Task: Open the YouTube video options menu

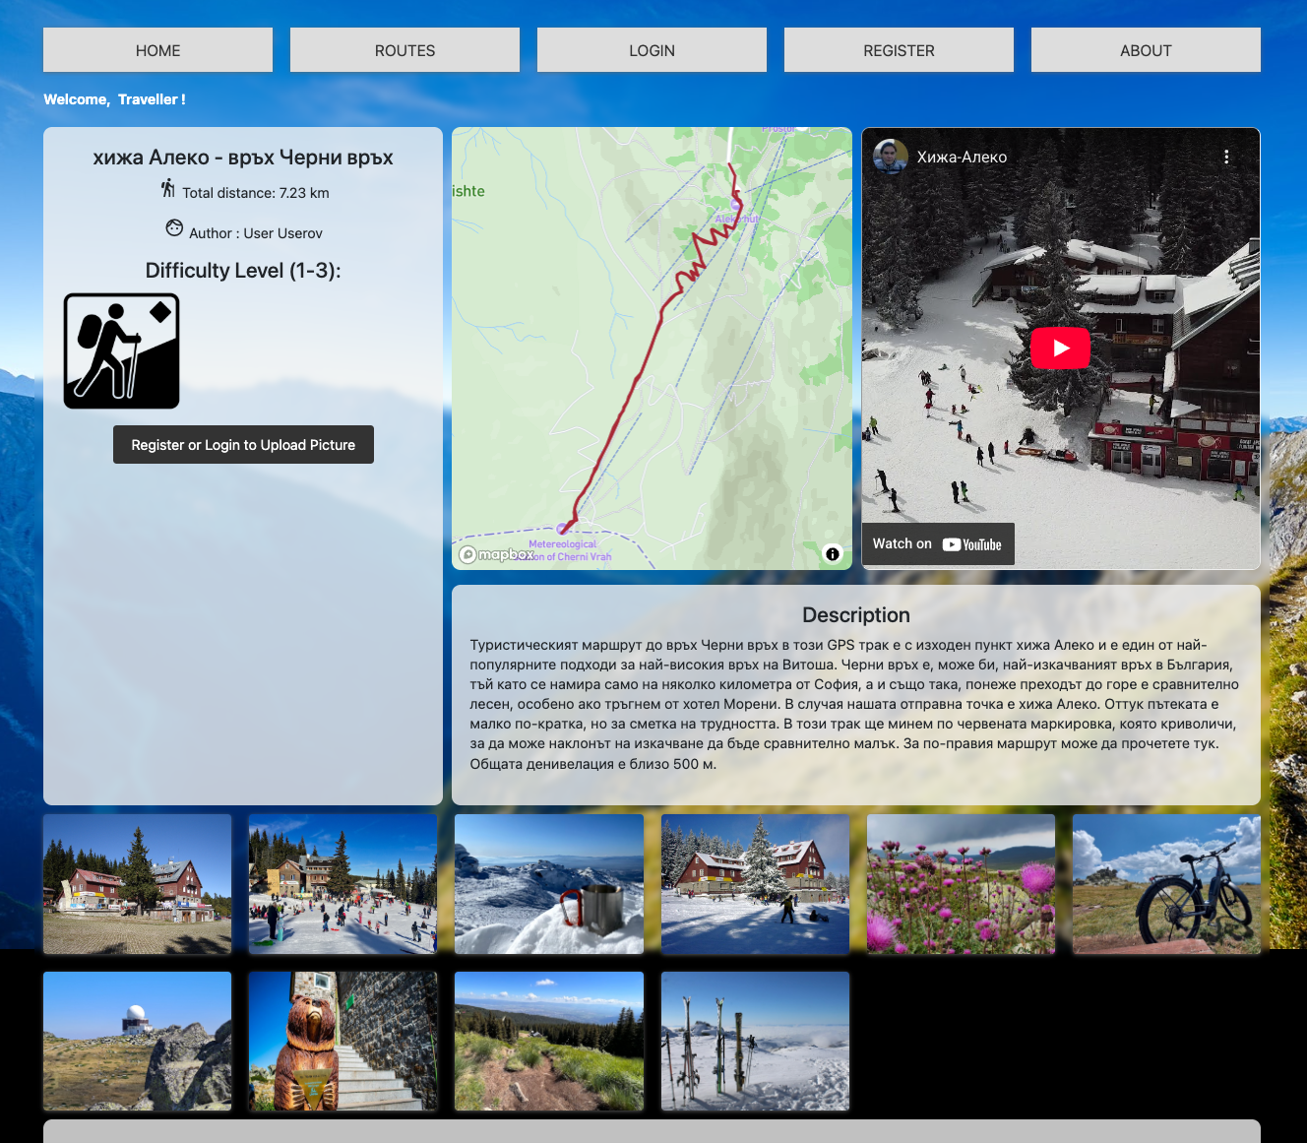Action: click(x=1226, y=157)
